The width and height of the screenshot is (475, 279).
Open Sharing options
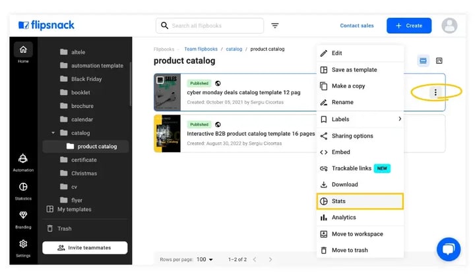tap(360, 136)
